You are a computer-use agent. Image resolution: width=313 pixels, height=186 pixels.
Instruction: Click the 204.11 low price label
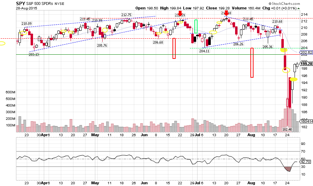coord(204,51)
